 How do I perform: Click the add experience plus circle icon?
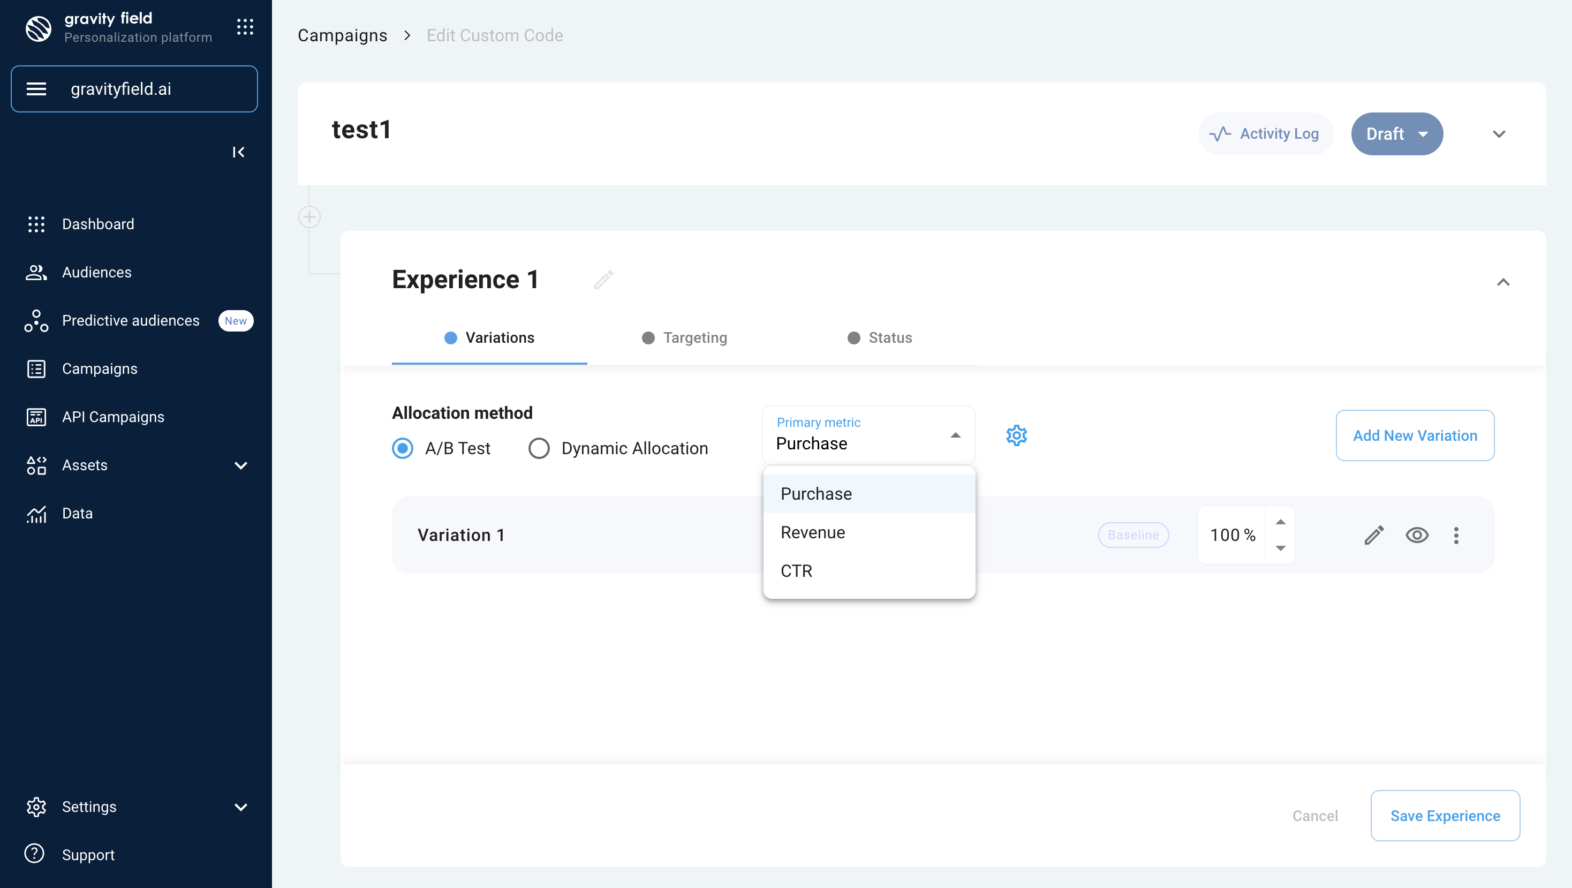309,217
